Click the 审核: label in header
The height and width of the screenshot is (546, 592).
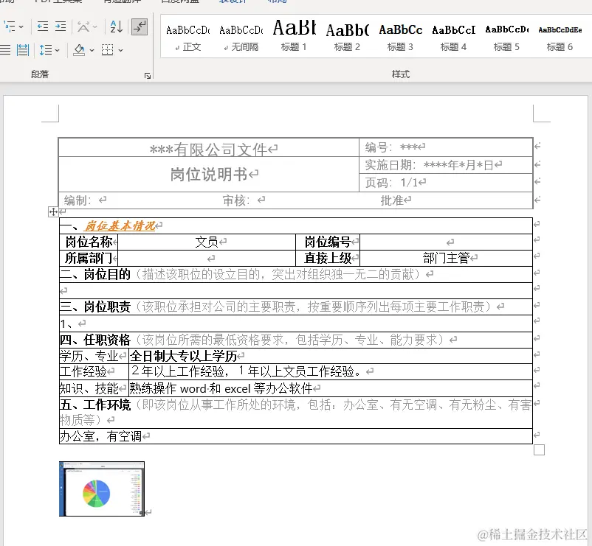coord(236,200)
